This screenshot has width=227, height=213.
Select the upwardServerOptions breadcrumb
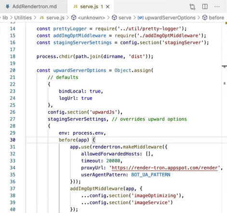170,18
